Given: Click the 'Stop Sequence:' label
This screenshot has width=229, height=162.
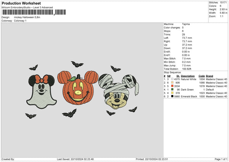Looking at the screenshot, I should (x=173, y=72).
